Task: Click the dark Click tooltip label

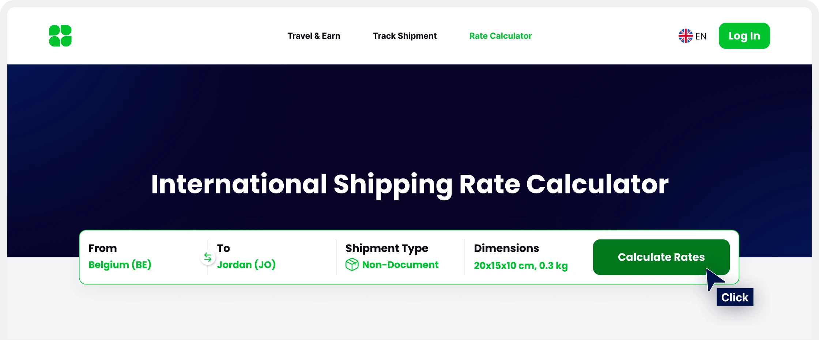Action: point(735,297)
